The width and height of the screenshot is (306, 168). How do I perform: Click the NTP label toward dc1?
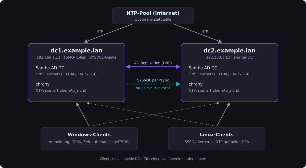click(100, 32)
